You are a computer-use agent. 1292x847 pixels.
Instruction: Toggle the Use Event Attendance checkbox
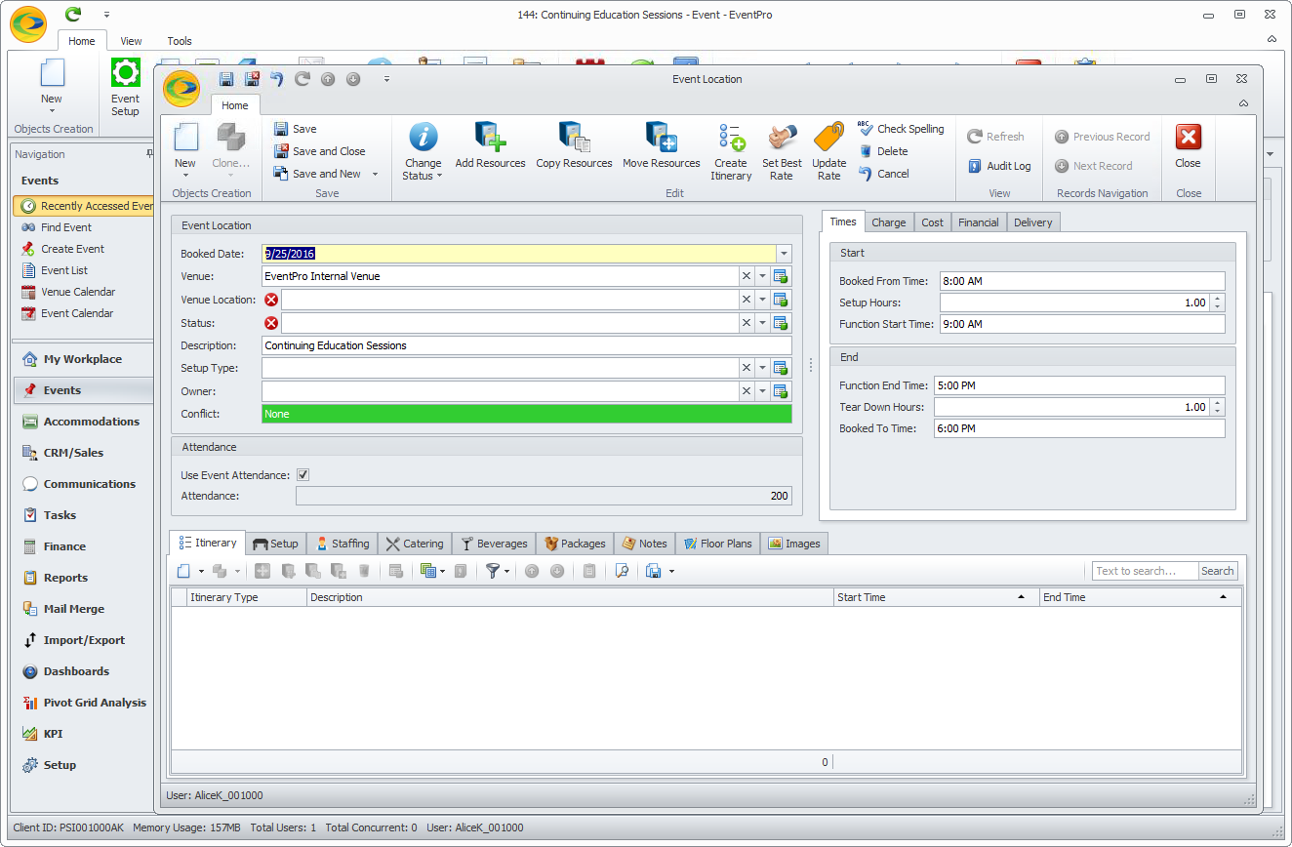click(303, 475)
